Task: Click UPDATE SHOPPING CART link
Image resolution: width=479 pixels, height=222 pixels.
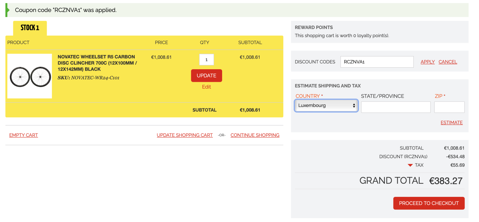Action: (x=185, y=135)
